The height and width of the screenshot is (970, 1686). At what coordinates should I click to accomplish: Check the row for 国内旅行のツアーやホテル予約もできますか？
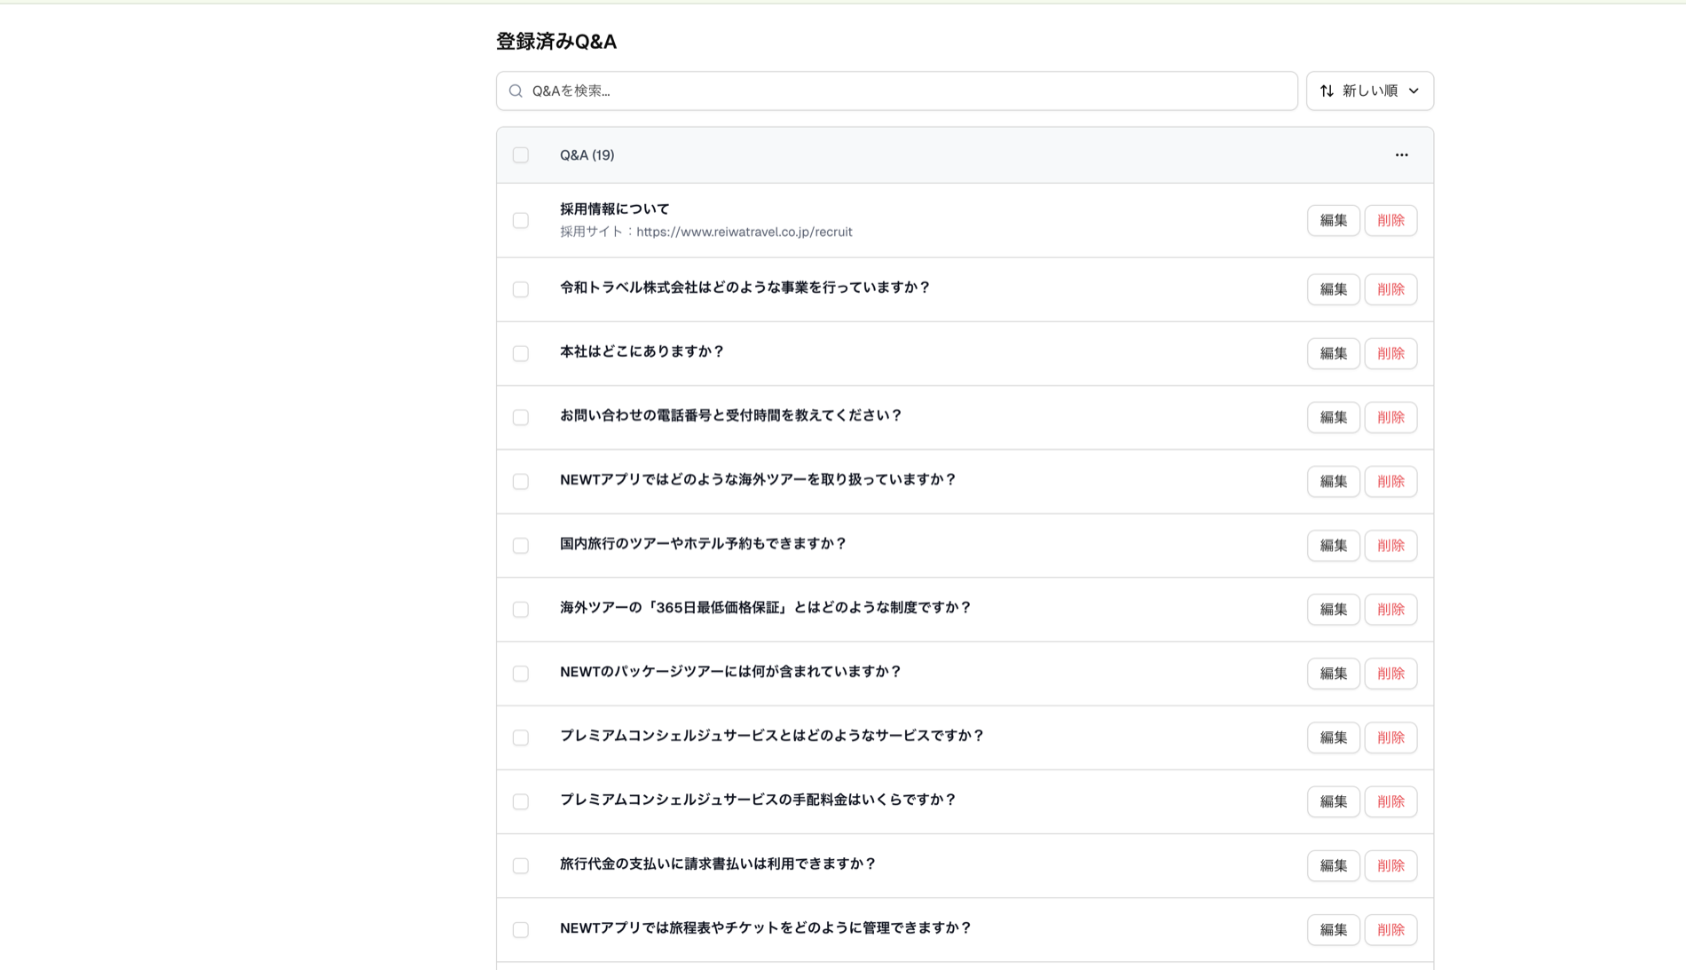click(x=521, y=546)
